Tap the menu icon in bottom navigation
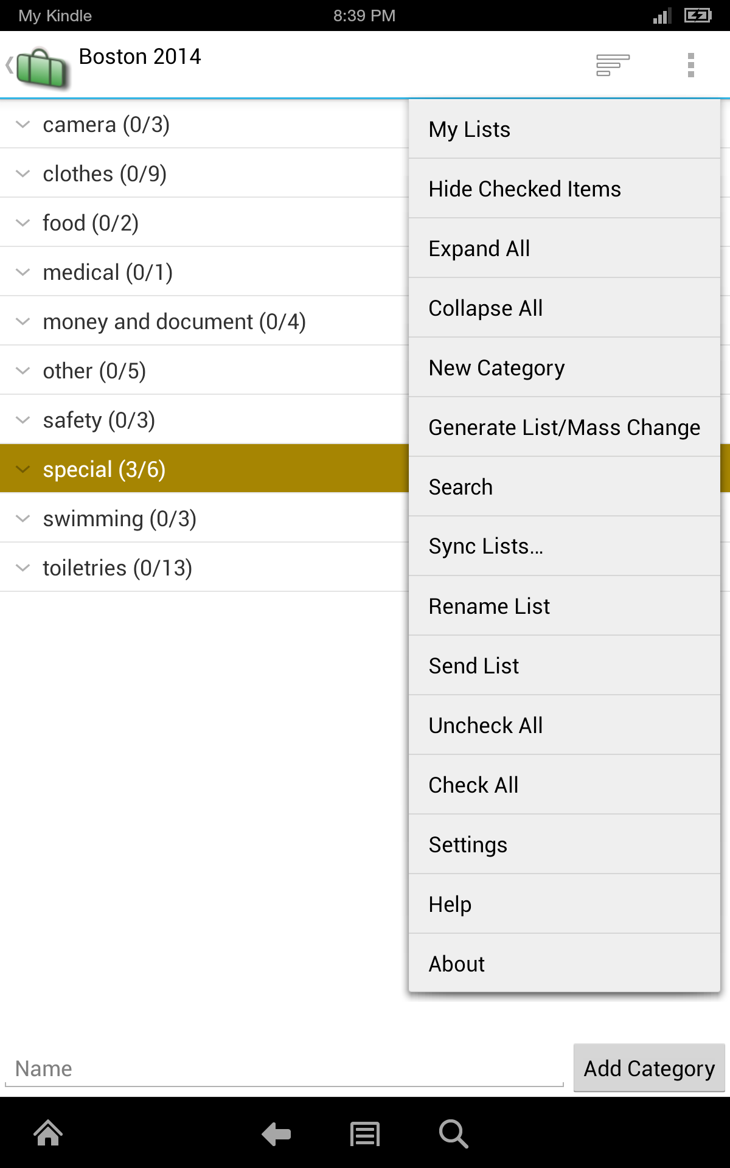730x1168 pixels. point(364,1133)
